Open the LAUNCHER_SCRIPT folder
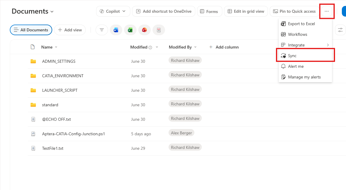Viewport: 346px width, 190px height. 60,90
